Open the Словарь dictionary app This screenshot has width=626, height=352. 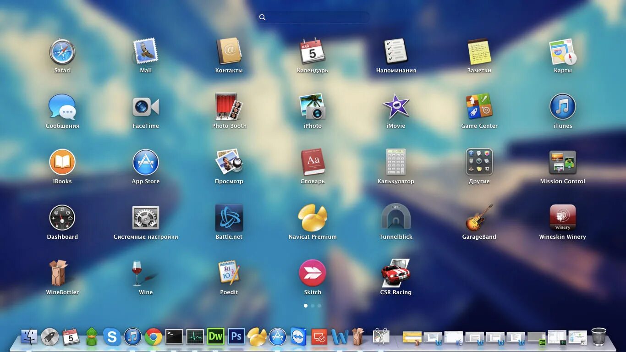click(x=313, y=163)
